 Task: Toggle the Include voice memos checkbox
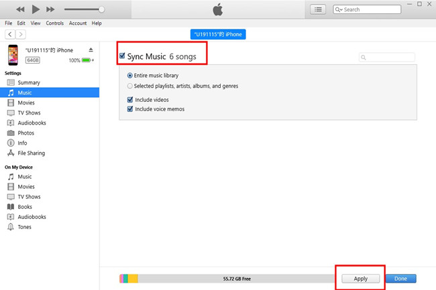coord(130,108)
